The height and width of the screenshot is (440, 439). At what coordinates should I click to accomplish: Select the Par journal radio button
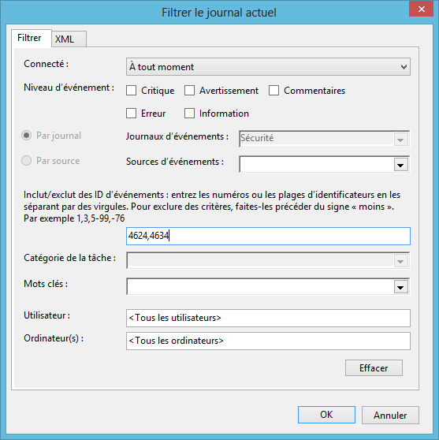[26, 136]
